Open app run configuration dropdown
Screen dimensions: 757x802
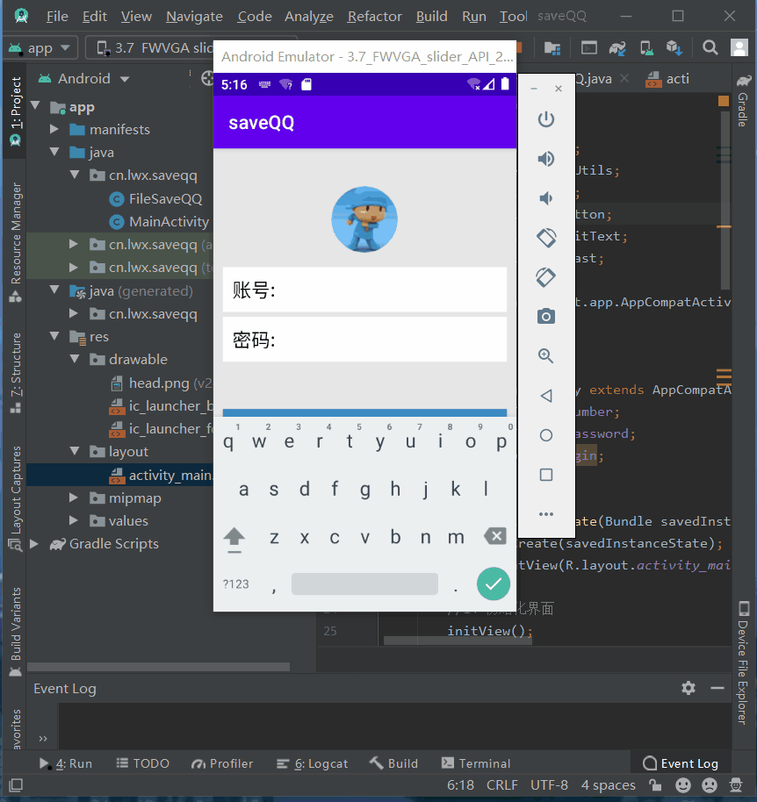40,48
